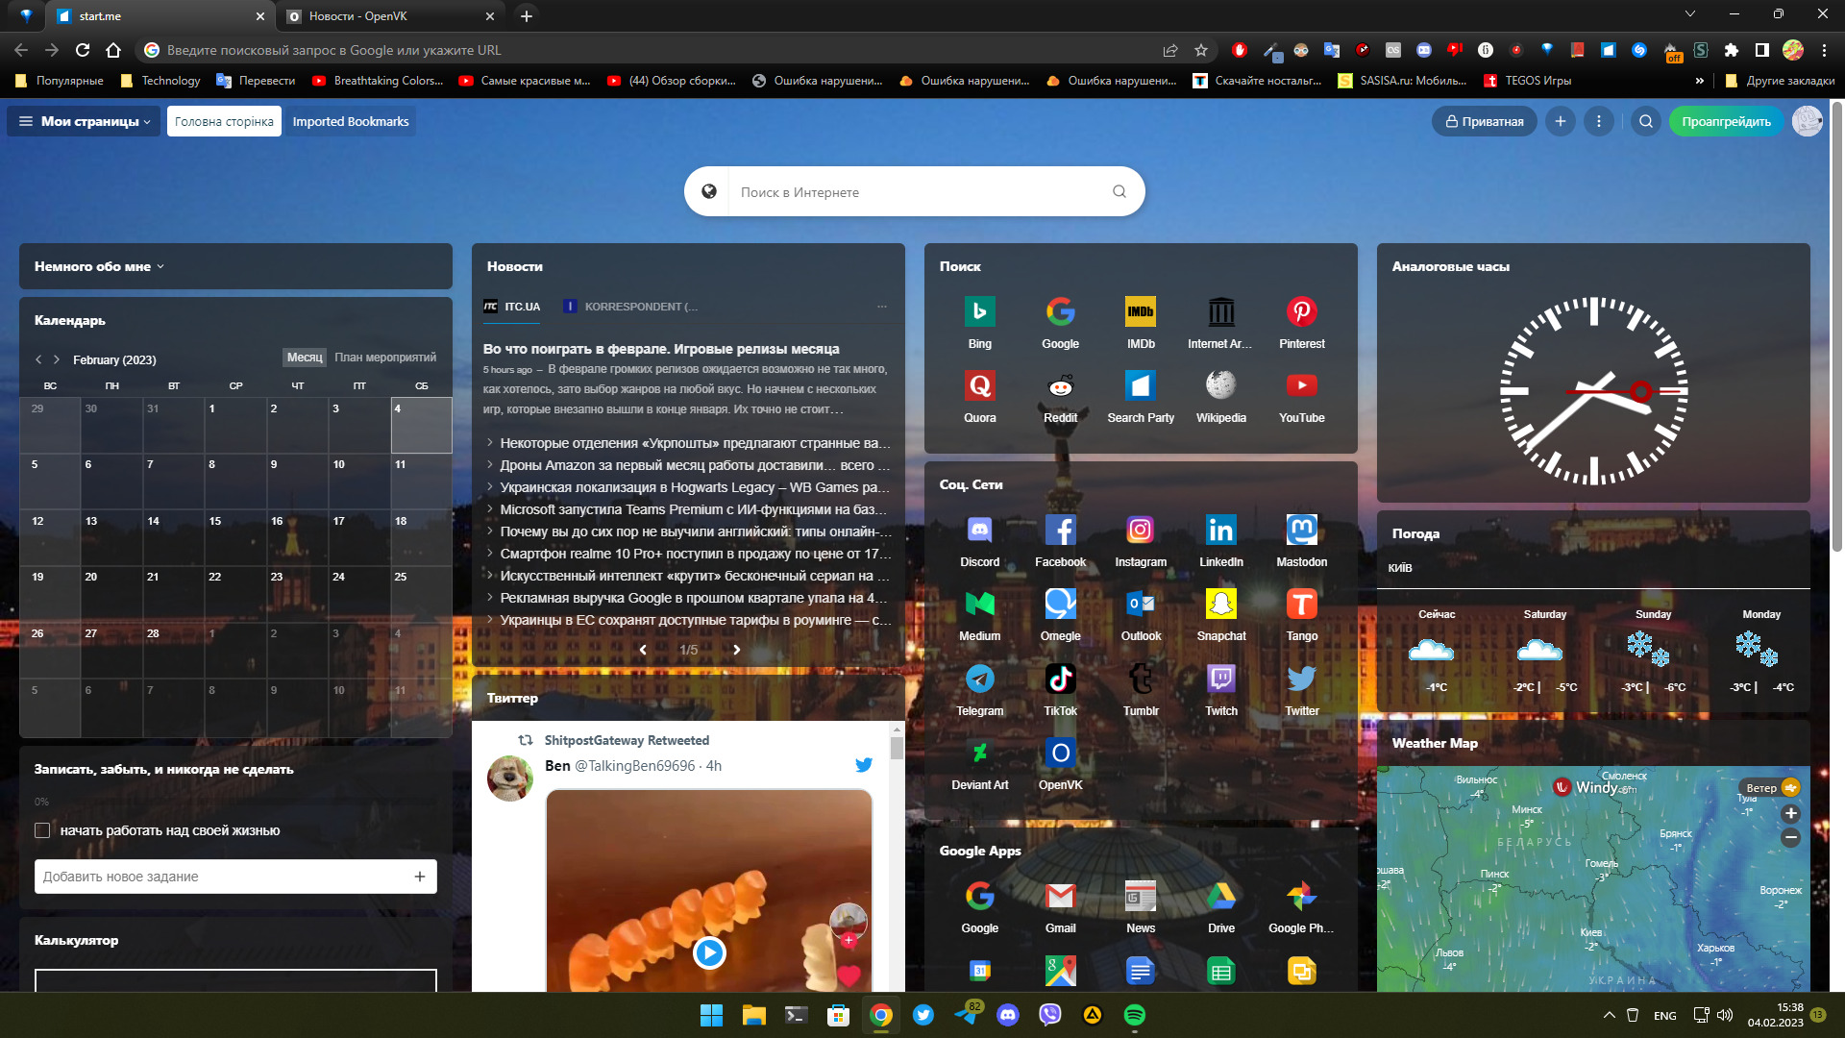This screenshot has width=1845, height=1038.
Task: Toggle the Приватная privacy button
Action: (1484, 122)
